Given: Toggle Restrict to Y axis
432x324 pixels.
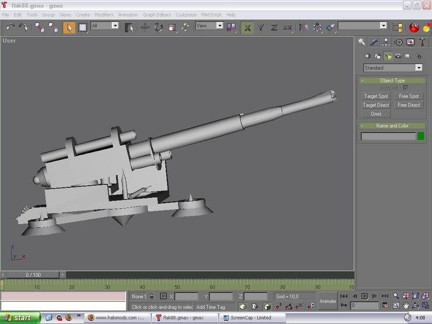Looking at the screenshot, I should click(261, 28).
